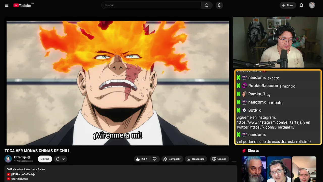Click the YouTube icon beside @ElRinconDeTartaja
Image resolution: width=323 pixels, height=182 pixels.
pyautogui.click(x=9, y=174)
